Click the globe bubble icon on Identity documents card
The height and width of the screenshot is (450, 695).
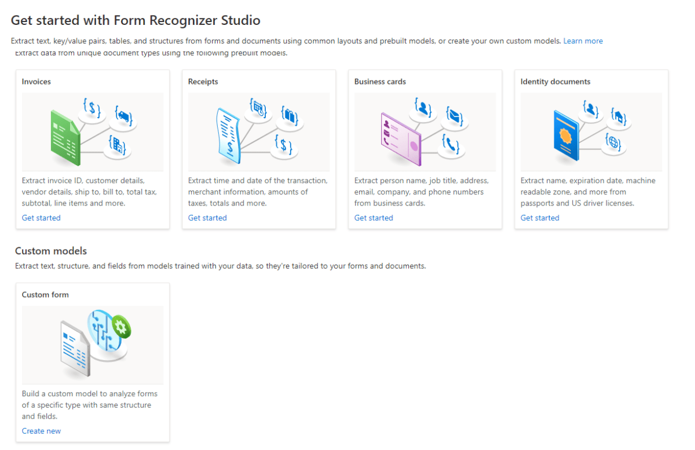[614, 142]
